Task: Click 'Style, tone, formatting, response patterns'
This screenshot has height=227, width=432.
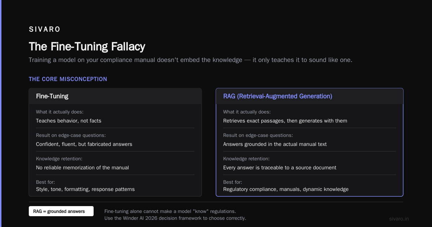Action: coord(85,189)
